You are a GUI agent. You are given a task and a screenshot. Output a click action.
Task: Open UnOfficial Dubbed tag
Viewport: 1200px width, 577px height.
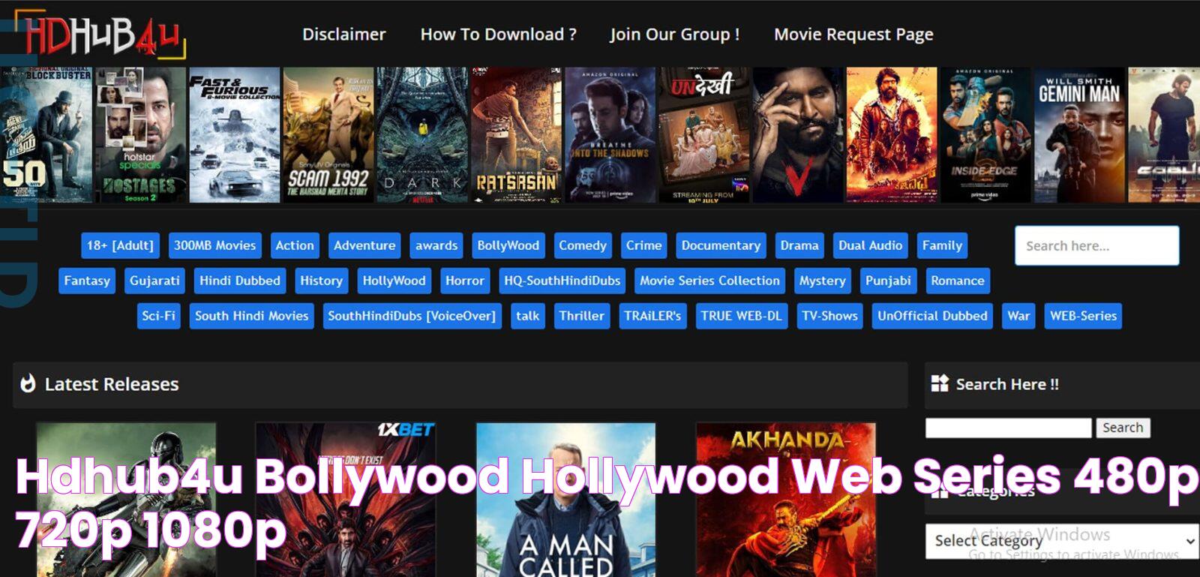pos(932,316)
